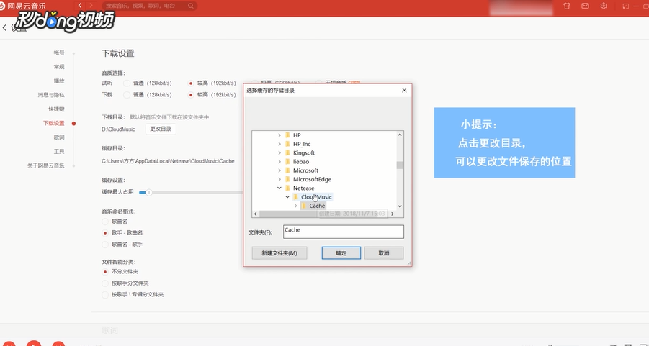Focus the 文件夹(F) input field
649x346 pixels.
pyautogui.click(x=344, y=232)
